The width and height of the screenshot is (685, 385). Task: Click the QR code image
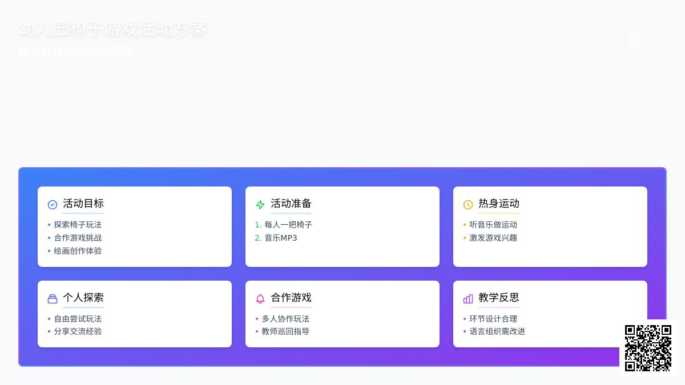pyautogui.click(x=648, y=348)
